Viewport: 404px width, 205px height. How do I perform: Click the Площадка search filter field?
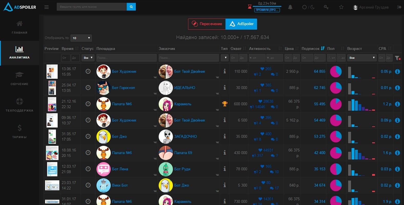126,58
